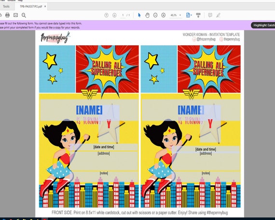Click the age Y field on left invitation

[x=109, y=124]
